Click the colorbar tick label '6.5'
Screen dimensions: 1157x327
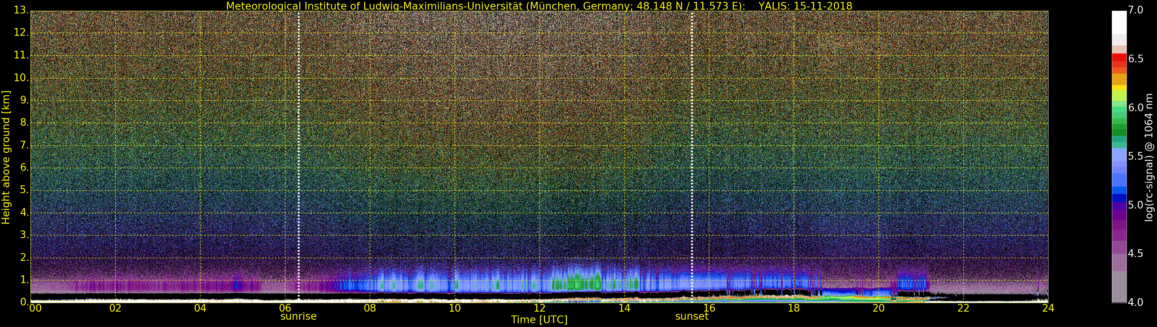(1136, 59)
